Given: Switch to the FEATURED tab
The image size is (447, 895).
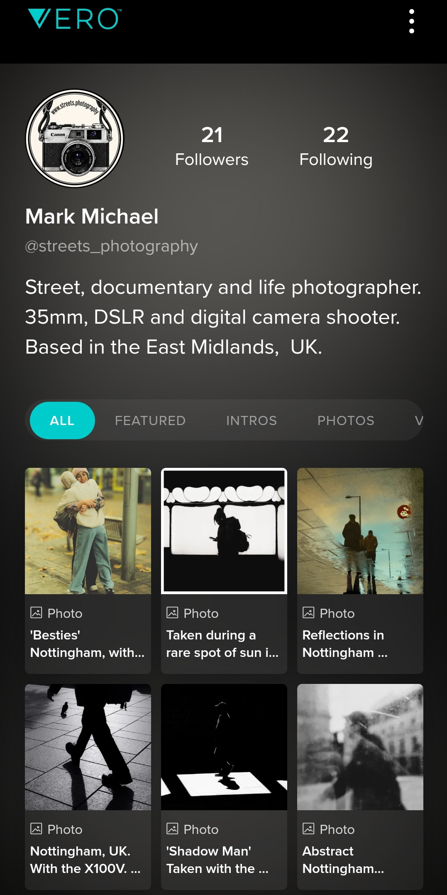Looking at the screenshot, I should coord(150,420).
